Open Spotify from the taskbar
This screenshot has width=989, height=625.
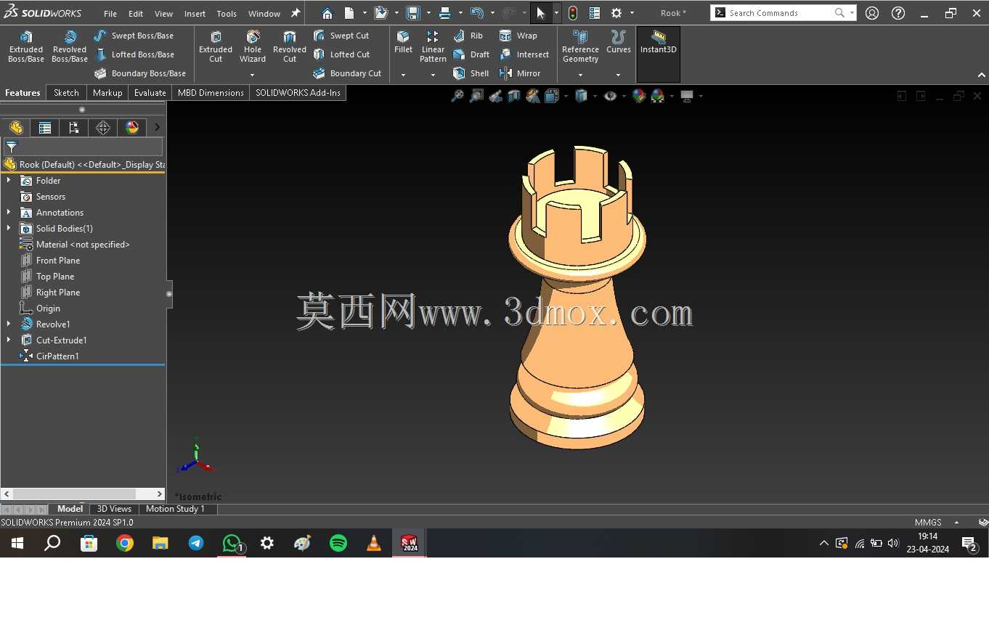click(338, 543)
